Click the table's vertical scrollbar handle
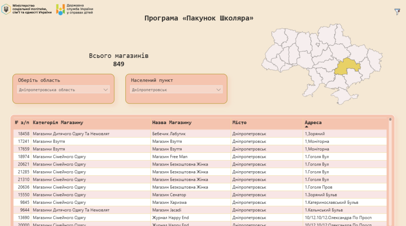The width and height of the screenshot is (406, 226). click(390, 120)
